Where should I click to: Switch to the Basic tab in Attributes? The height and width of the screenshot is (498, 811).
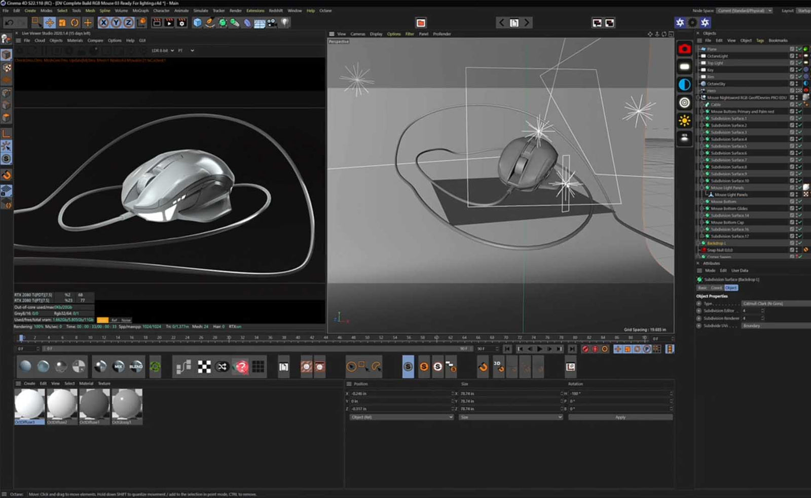[703, 288]
